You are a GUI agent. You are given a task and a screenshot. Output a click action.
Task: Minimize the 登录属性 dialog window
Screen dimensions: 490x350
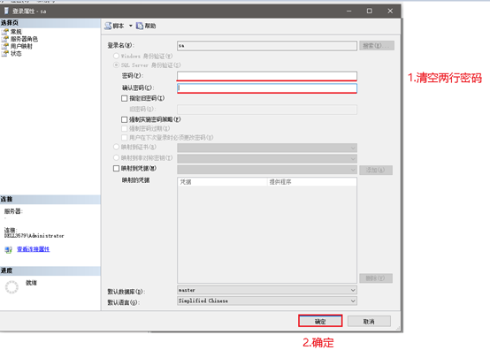(x=349, y=11)
